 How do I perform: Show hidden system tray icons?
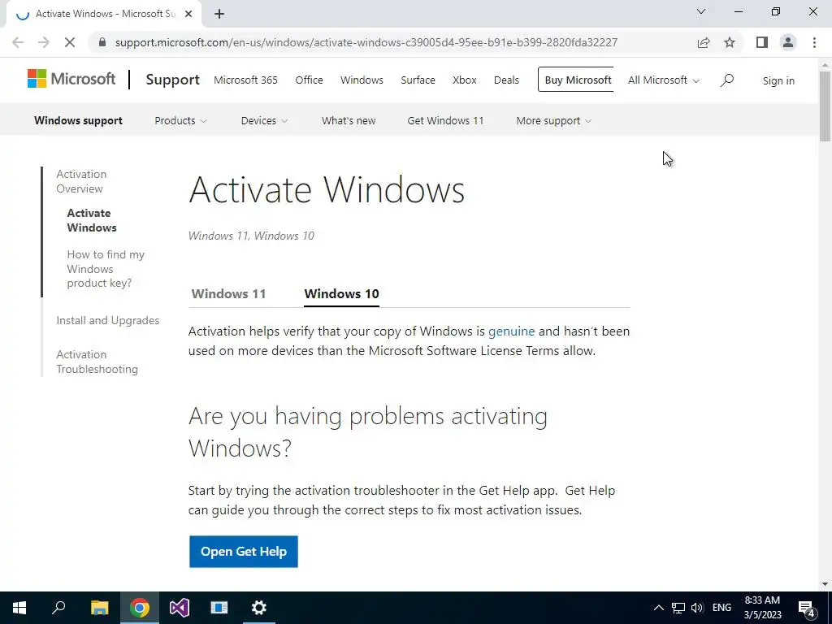[658, 608]
